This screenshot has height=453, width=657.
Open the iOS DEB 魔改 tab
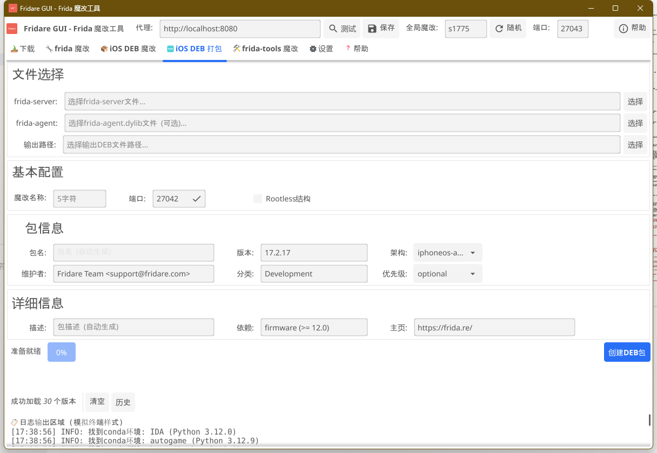click(x=128, y=49)
